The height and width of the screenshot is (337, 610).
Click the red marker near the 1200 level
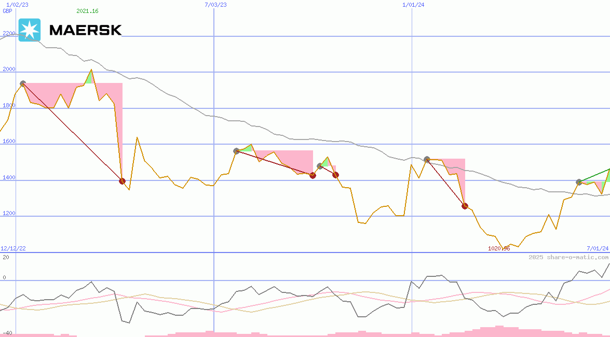(x=465, y=206)
